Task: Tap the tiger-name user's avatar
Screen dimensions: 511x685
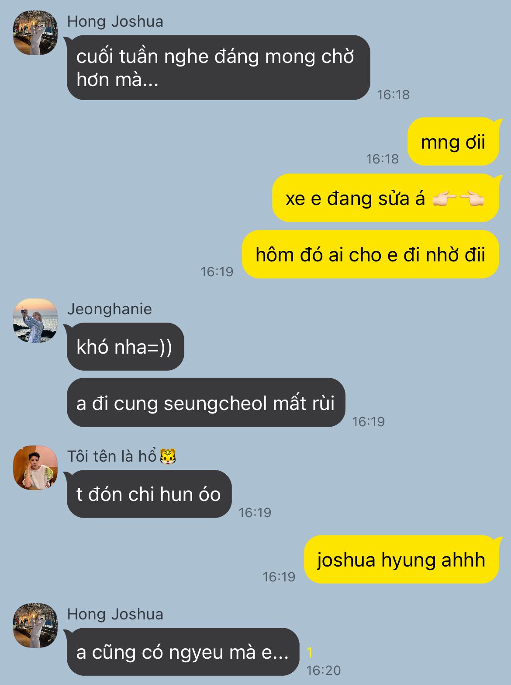Action: 35,468
